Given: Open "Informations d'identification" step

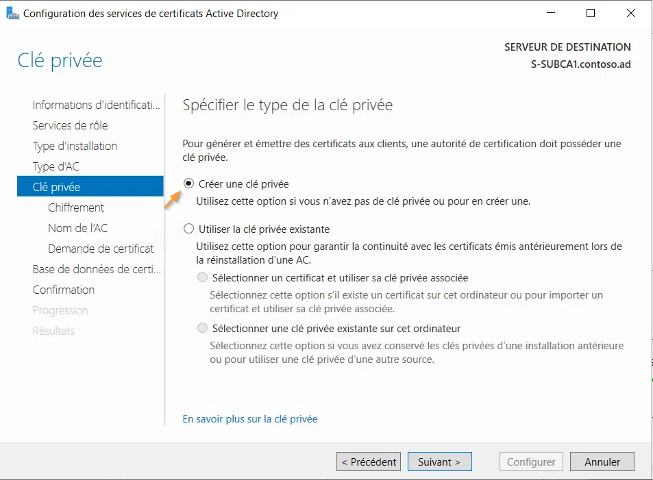Looking at the screenshot, I should pyautogui.click(x=95, y=105).
